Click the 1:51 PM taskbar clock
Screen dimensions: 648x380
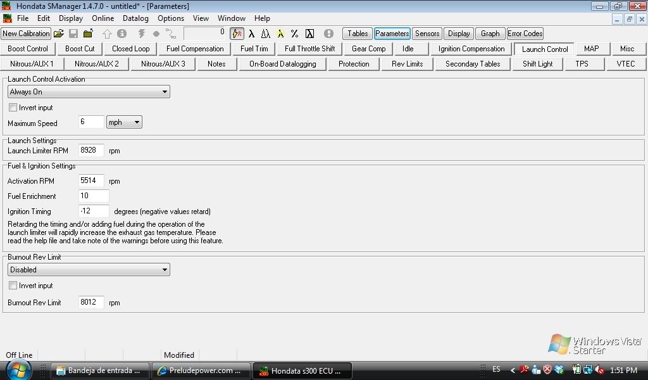coord(623,370)
